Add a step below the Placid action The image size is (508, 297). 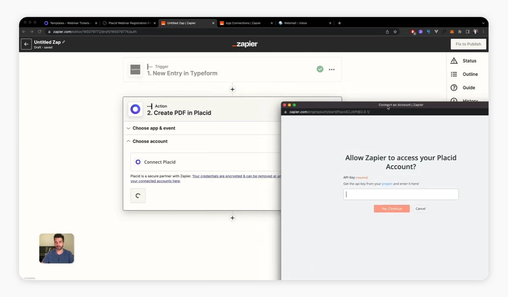pos(232,218)
